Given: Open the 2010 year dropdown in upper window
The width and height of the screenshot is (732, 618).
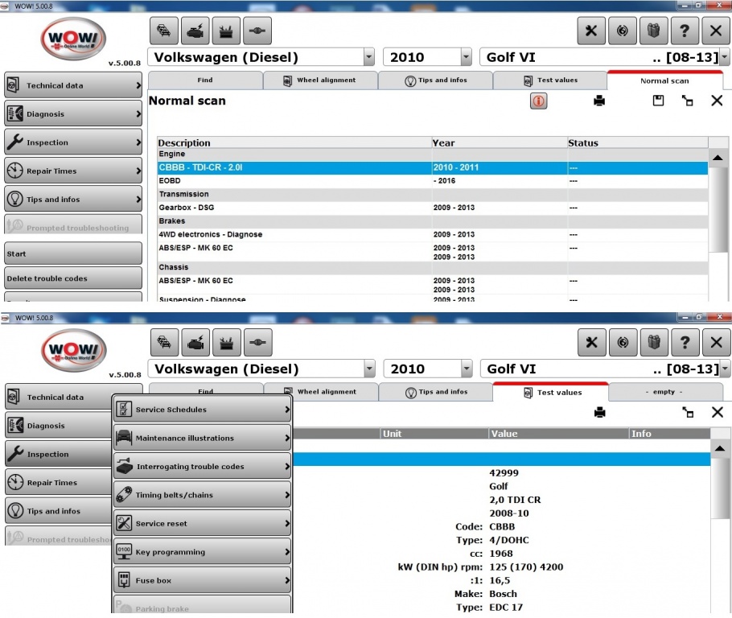Looking at the screenshot, I should pos(466,57).
